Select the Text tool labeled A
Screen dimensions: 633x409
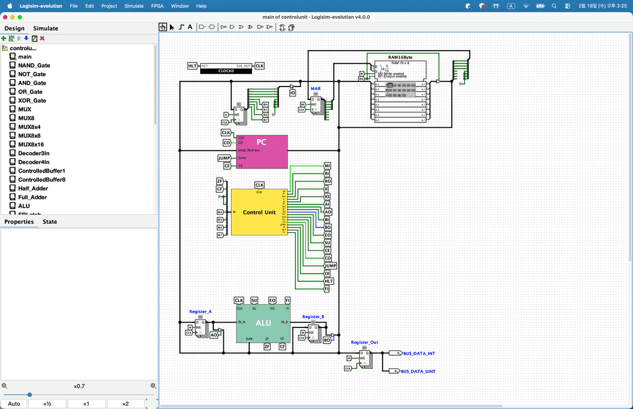tap(190, 27)
